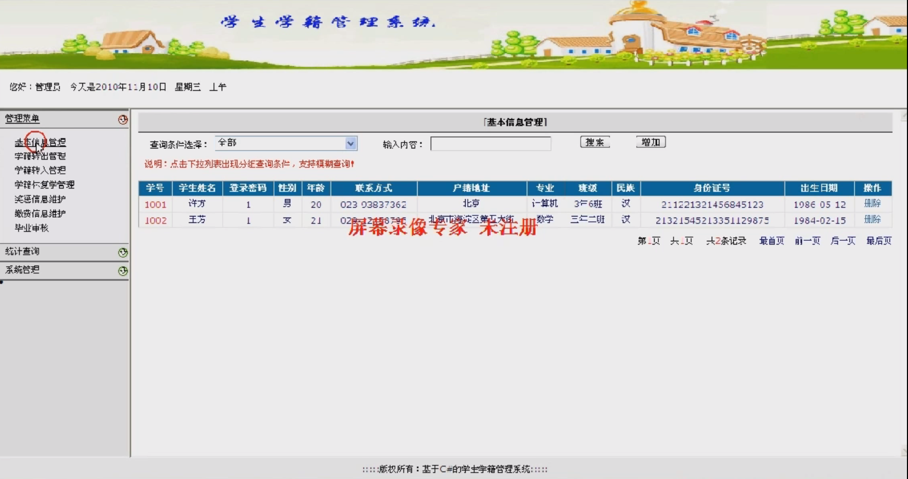This screenshot has width=908, height=479.
Task: Open 毕业审核 menu item
Action: click(32, 228)
